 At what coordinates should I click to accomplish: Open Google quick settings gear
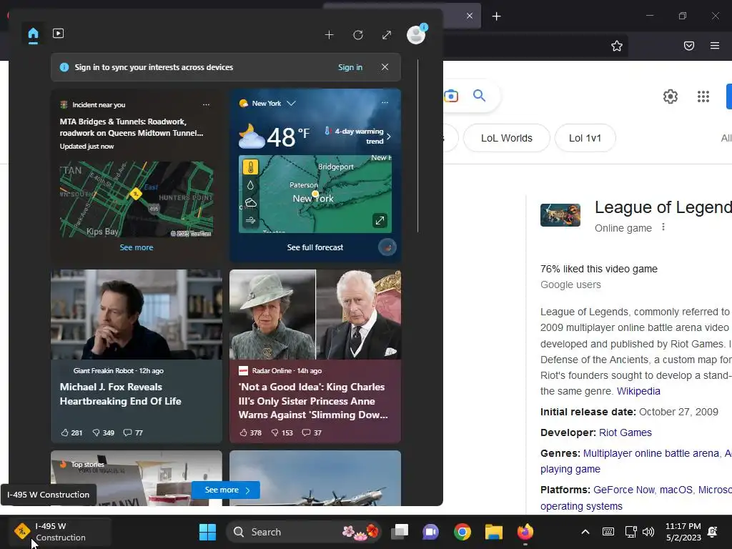(671, 97)
